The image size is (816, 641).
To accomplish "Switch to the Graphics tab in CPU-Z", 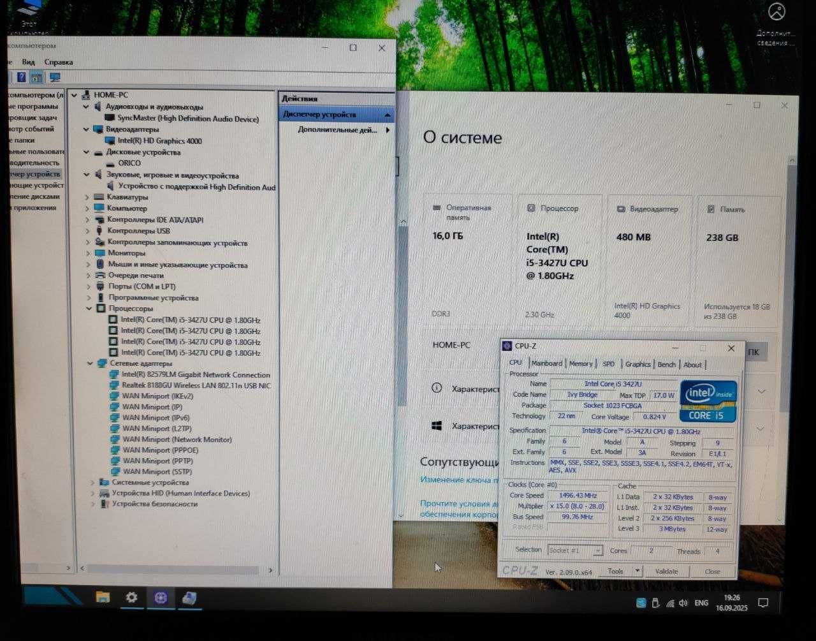I will pos(638,364).
